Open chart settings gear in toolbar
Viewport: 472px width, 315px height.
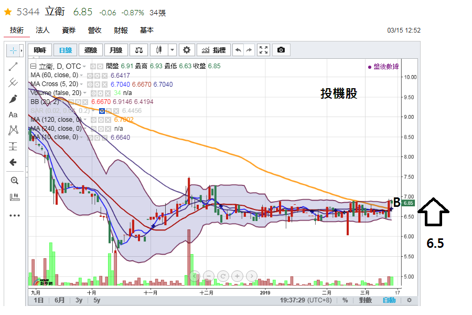click(x=187, y=50)
